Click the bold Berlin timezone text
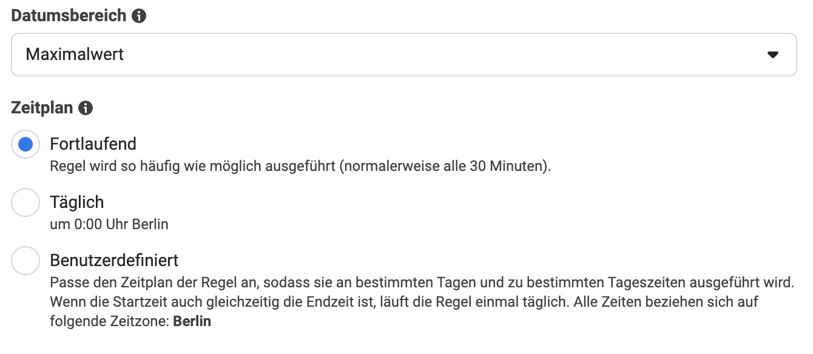 [x=192, y=321]
